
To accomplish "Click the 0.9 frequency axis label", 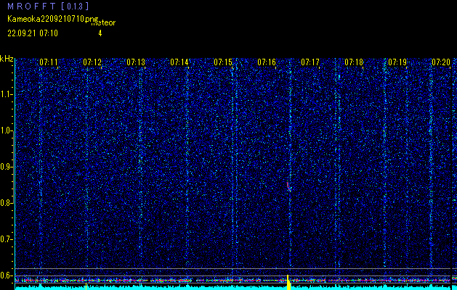I will pos(7,167).
